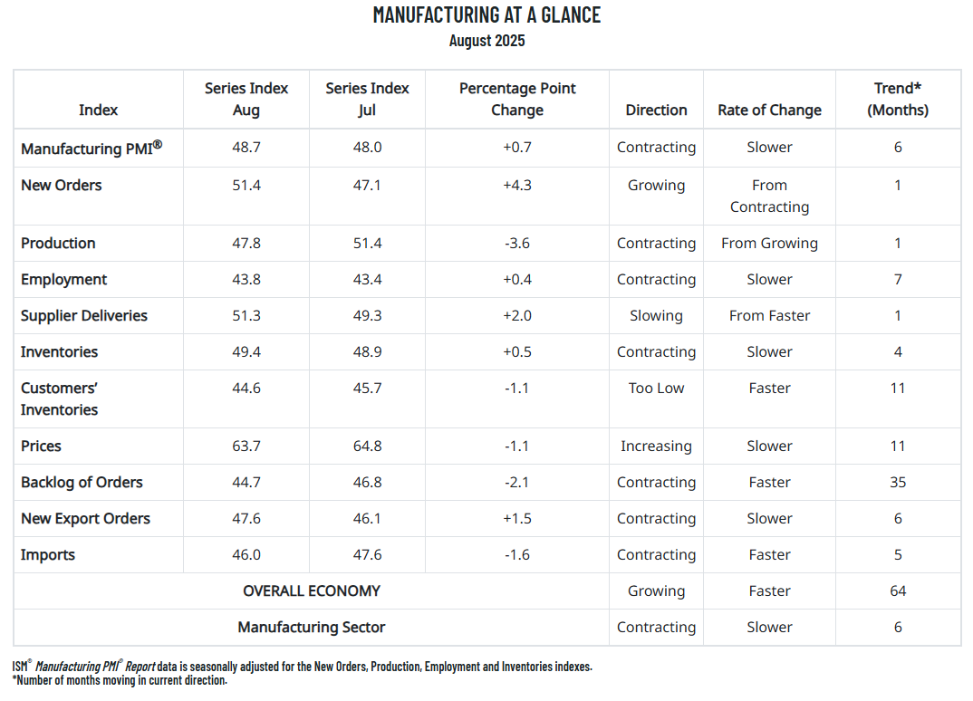The height and width of the screenshot is (701, 973).
Task: Select the Backlog of Orders label
Action: 82,483
